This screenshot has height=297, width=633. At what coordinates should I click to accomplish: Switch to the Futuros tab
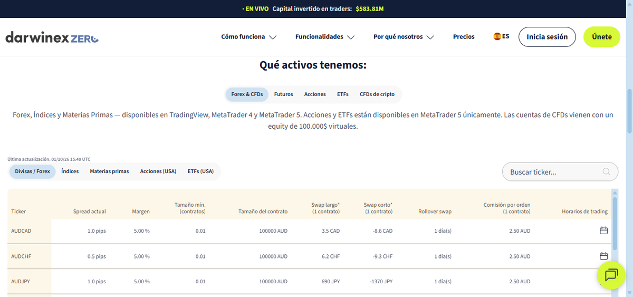click(284, 94)
